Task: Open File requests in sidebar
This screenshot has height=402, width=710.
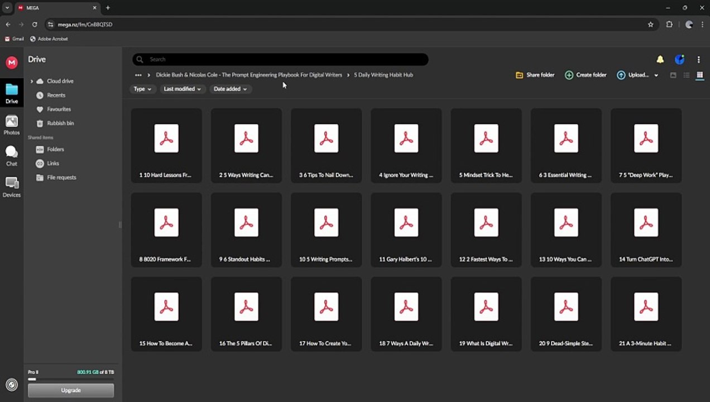Action: coord(56,178)
